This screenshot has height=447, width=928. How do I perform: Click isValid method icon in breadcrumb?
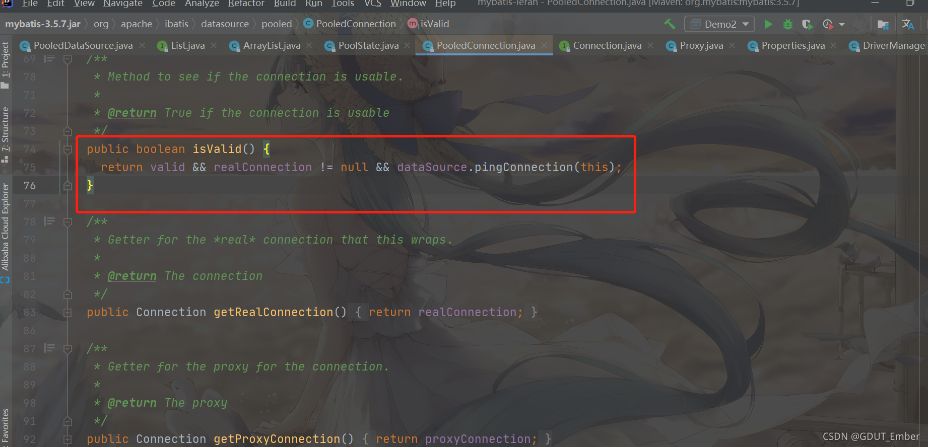[x=413, y=24]
